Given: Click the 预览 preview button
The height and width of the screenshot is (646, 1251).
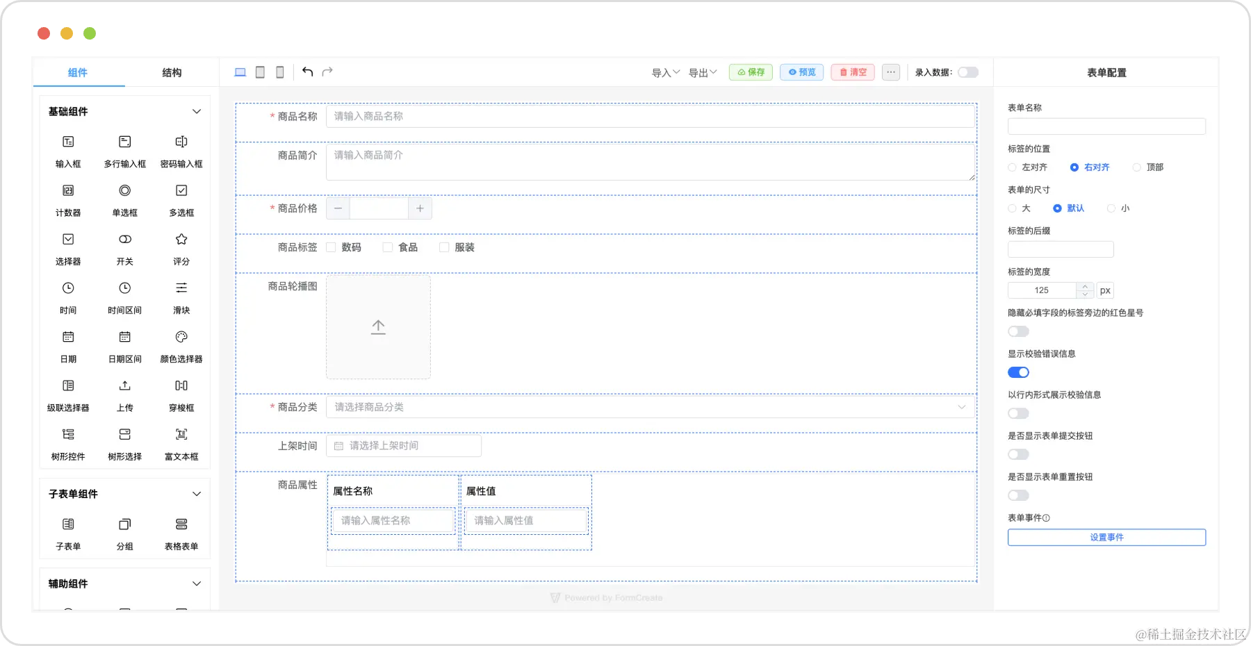Looking at the screenshot, I should [x=802, y=72].
